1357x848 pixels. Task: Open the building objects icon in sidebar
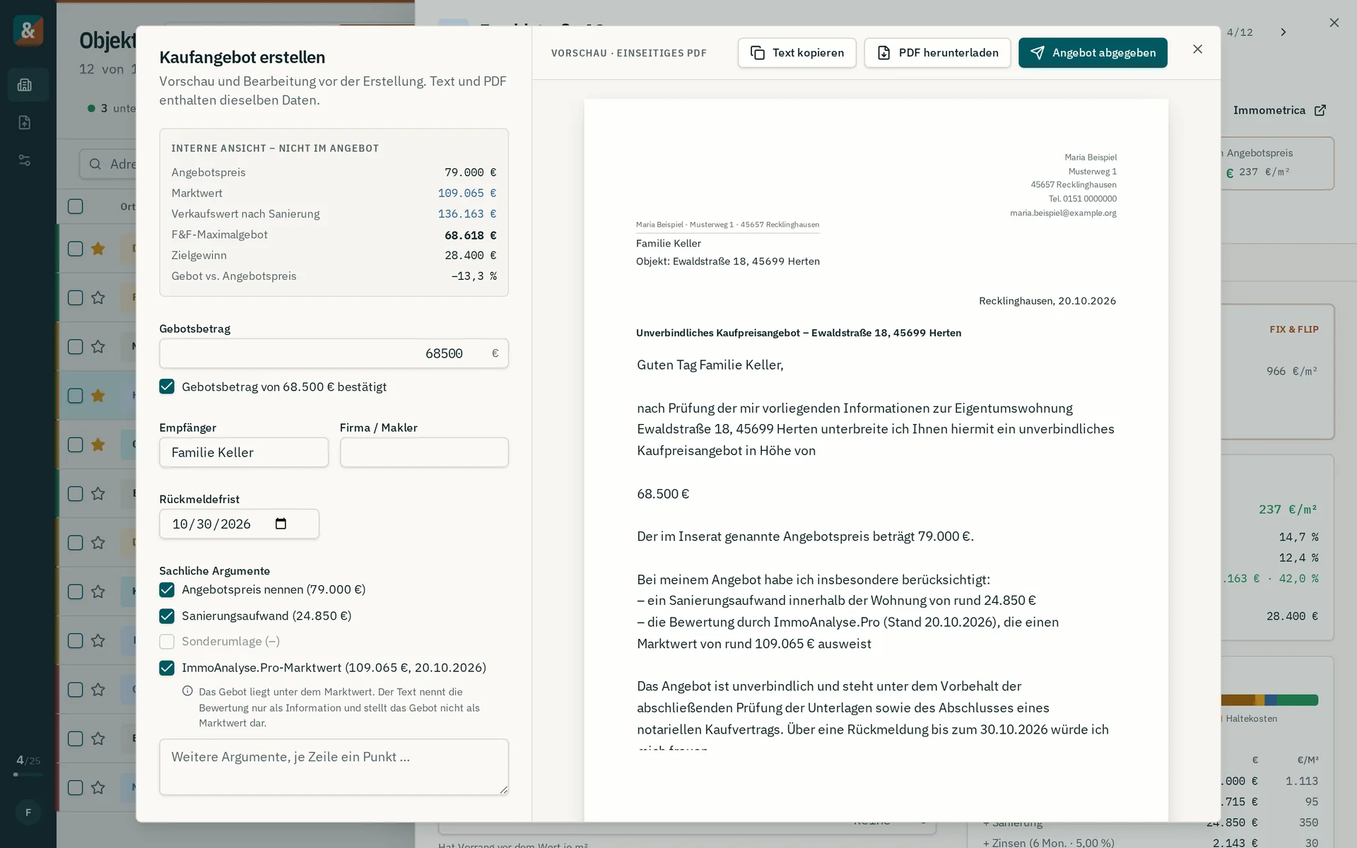pyautogui.click(x=25, y=85)
